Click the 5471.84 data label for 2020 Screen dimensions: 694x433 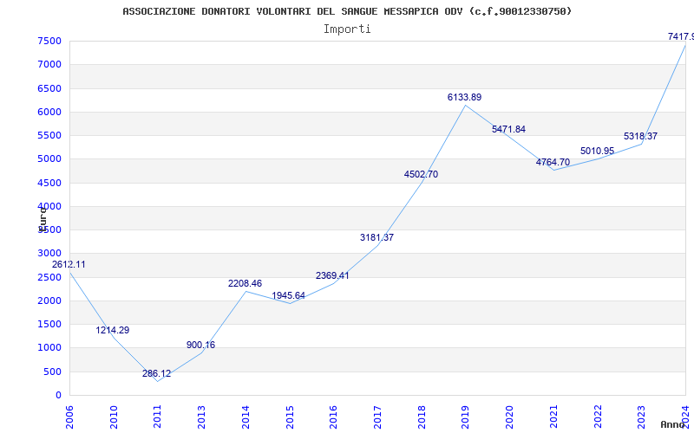point(508,129)
